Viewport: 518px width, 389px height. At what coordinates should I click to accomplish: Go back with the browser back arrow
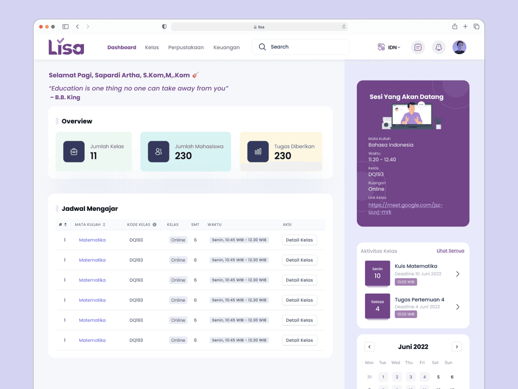tap(77, 27)
